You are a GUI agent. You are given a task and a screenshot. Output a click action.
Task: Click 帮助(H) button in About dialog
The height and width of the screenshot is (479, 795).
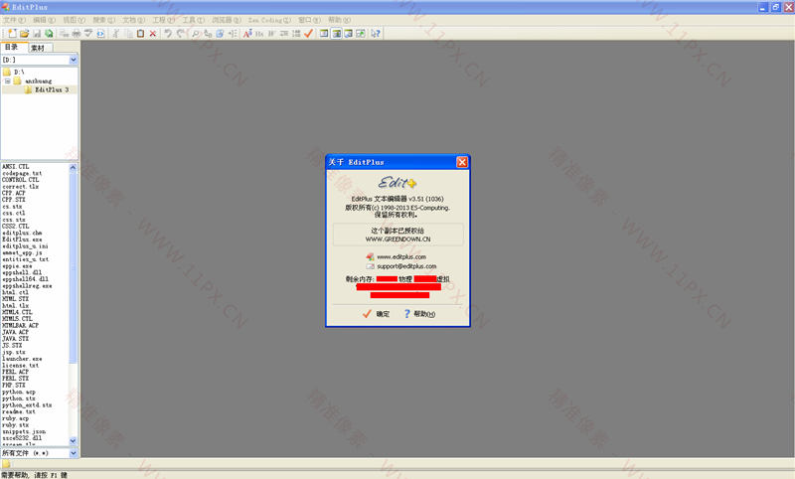pos(419,314)
